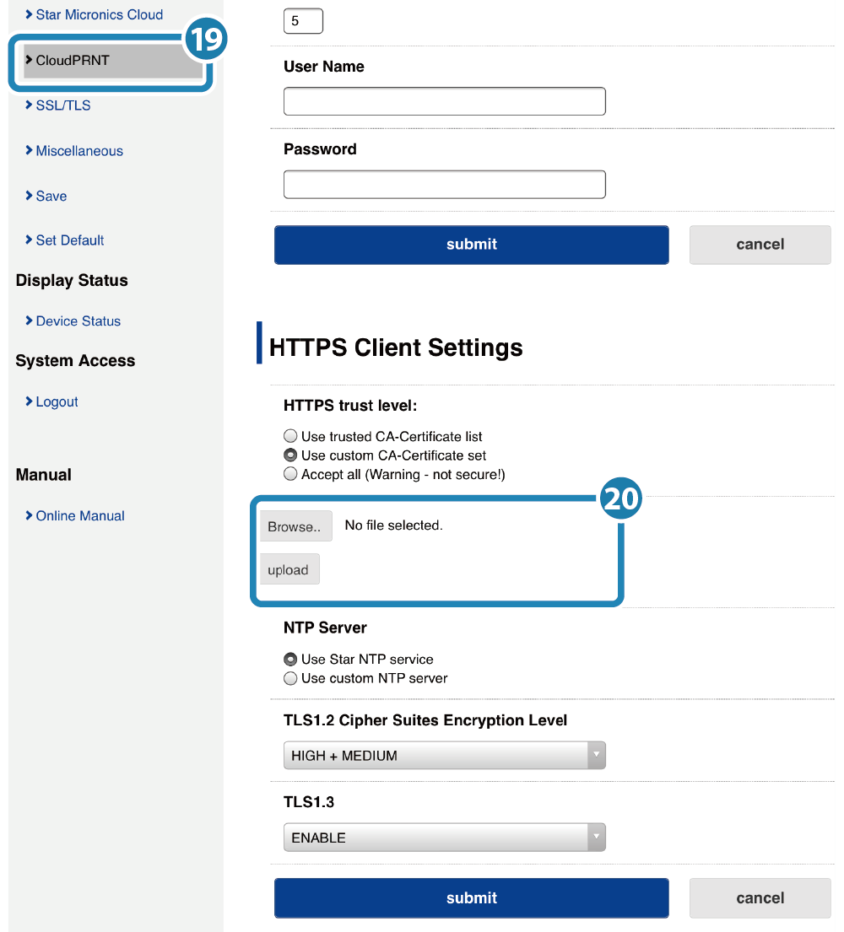This screenshot has height=932, width=844.
Task: Choose Use custom CA-Certificate set option
Action: pos(291,455)
